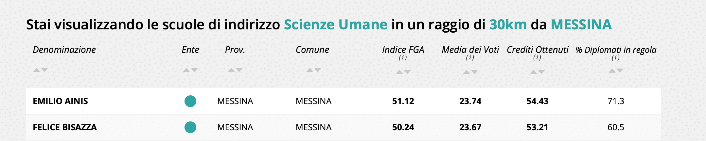706x141 pixels.
Task: Sort Denominazione column ascending arrow
Action: coord(37,70)
